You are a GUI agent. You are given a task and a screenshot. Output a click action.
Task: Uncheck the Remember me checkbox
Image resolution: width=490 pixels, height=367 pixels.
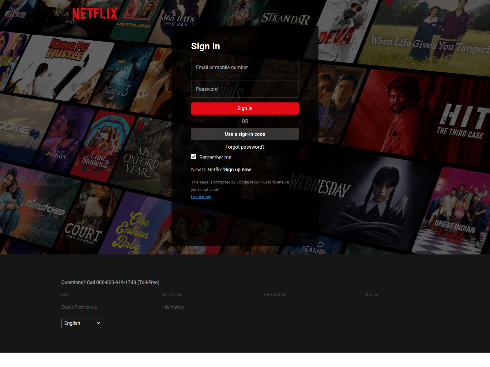[194, 157]
